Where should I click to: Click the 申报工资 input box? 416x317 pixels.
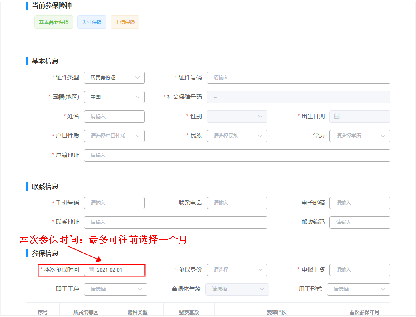360,270
